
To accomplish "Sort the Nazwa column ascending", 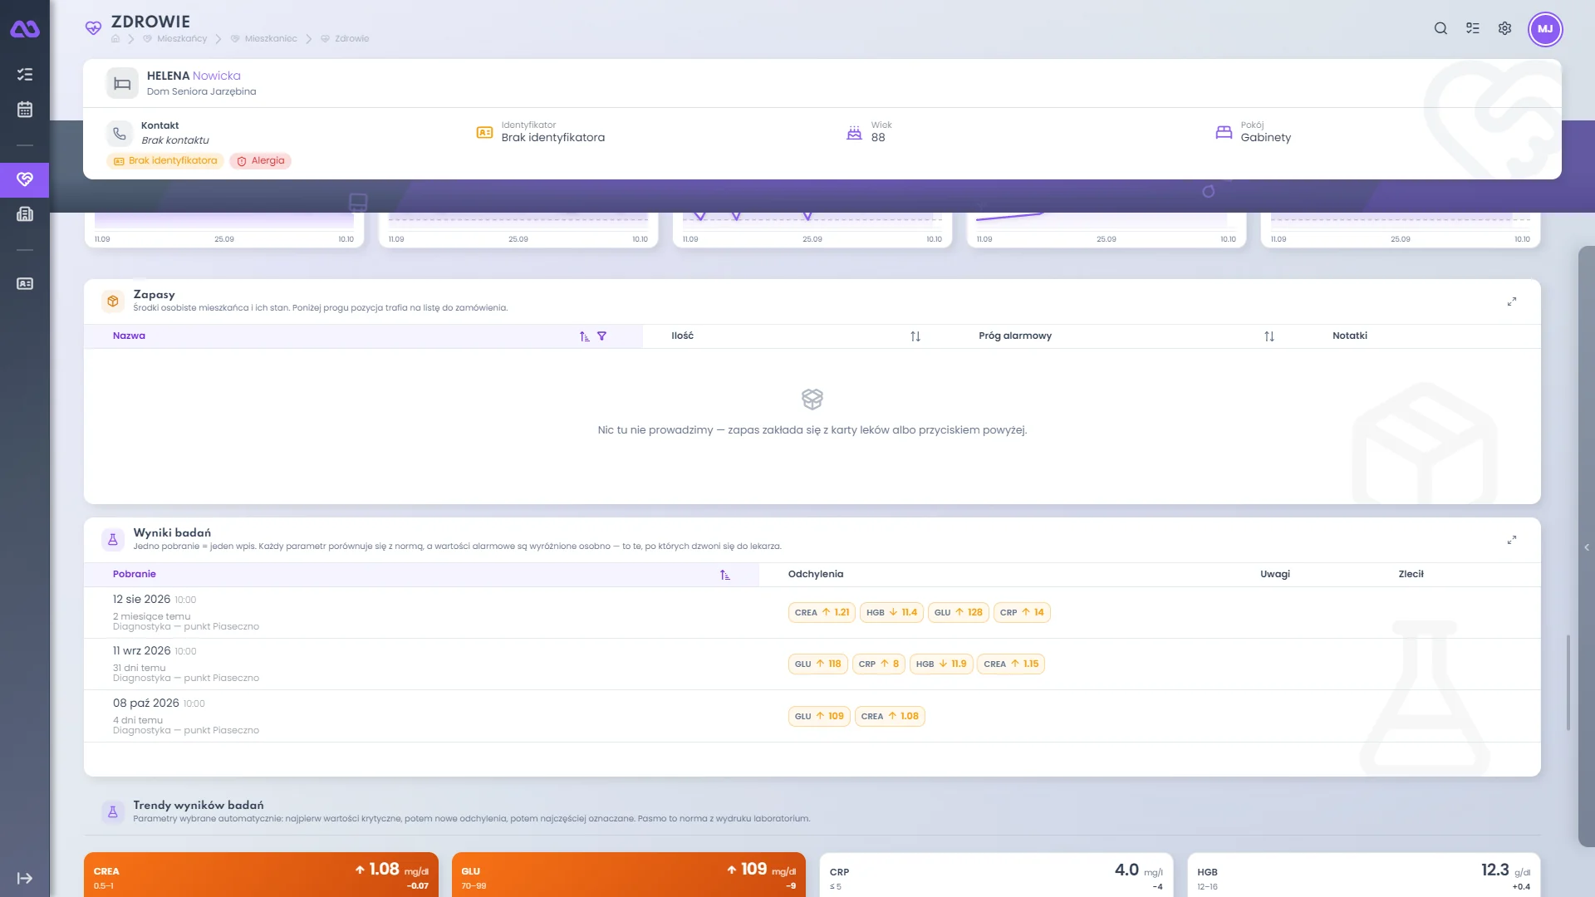I will pos(585,336).
